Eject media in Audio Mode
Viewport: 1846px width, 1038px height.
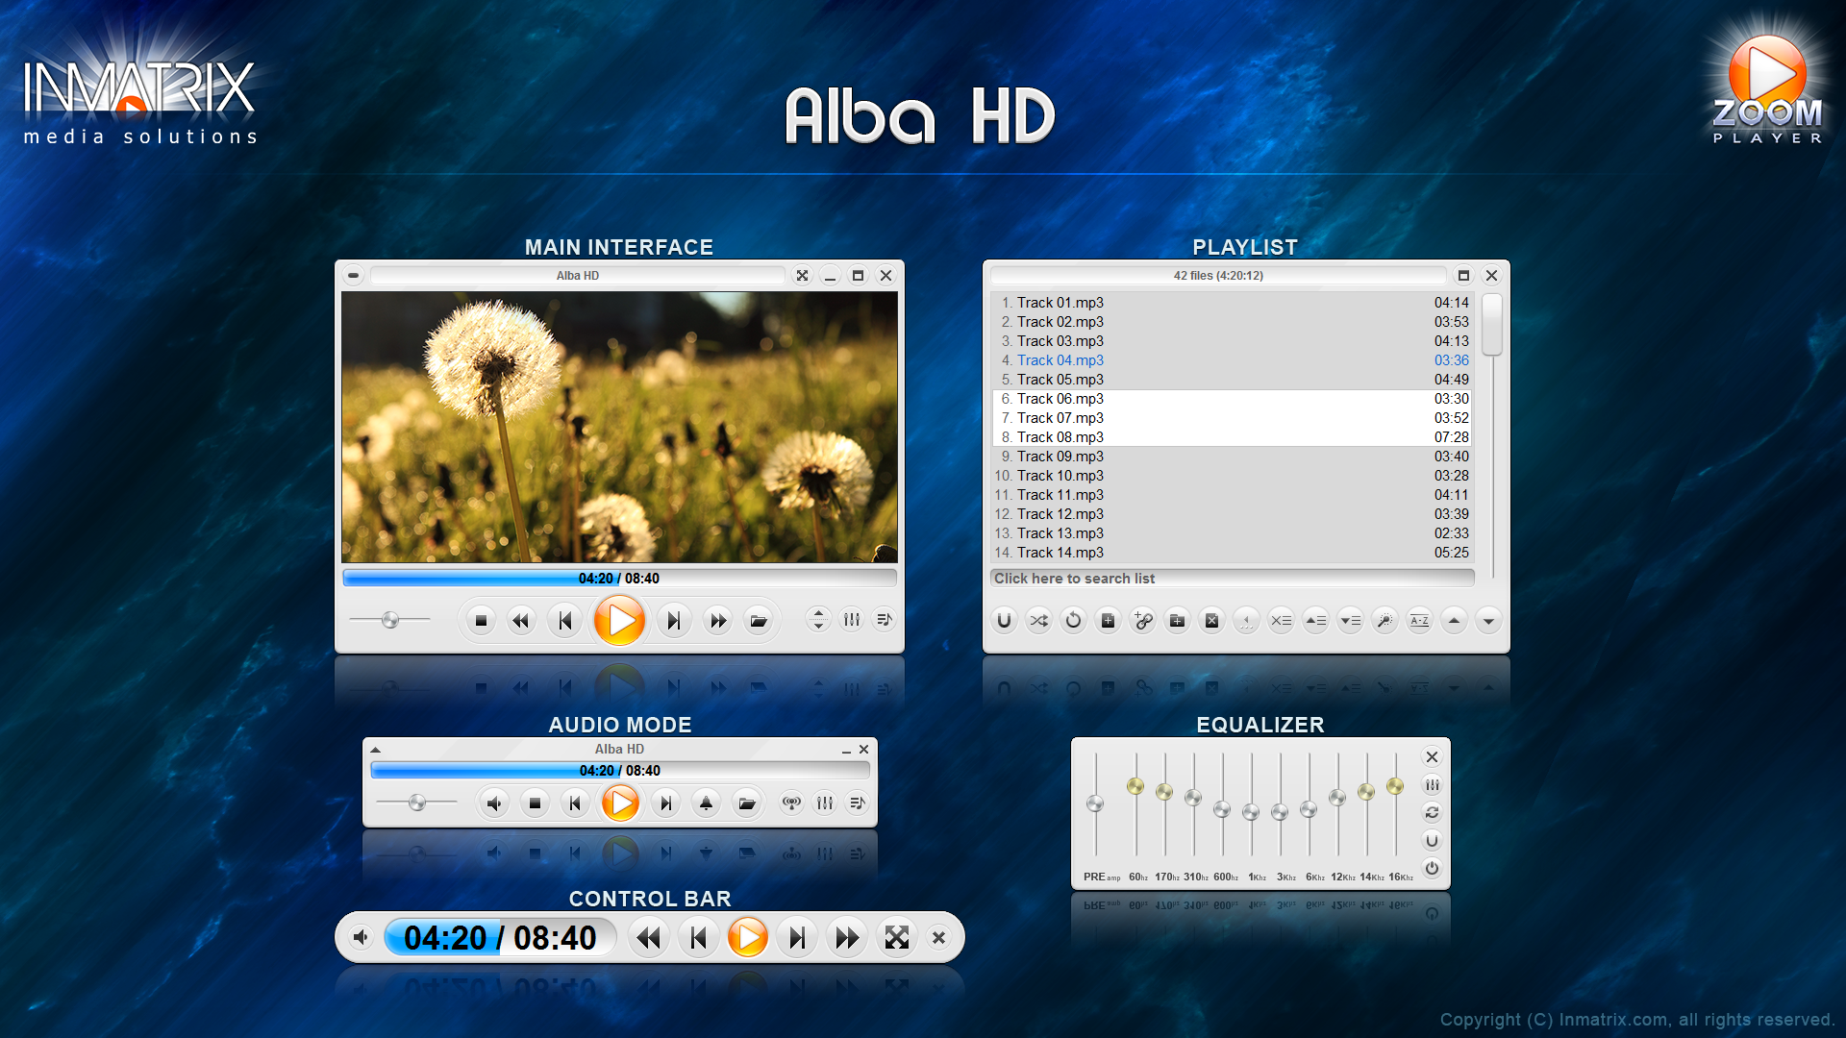706,803
